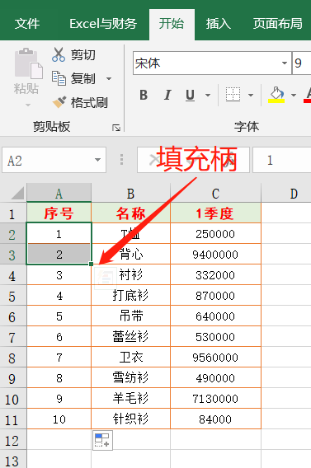Viewport: 311px width, 468px height.
Task: Toggle underline formatting
Action: tap(190, 96)
